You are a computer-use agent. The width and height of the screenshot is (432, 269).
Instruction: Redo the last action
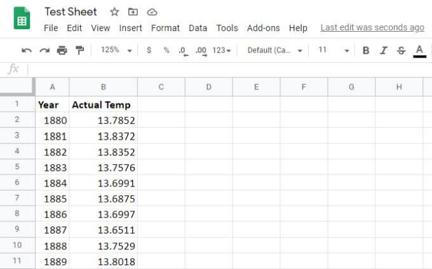[44, 50]
